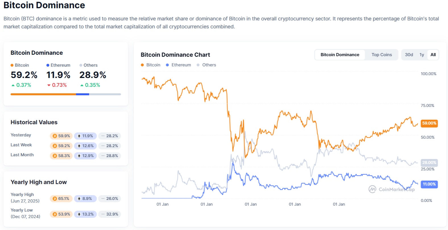Switch to the Top Coins tab
Image resolution: width=448 pixels, height=230 pixels.
tap(381, 54)
